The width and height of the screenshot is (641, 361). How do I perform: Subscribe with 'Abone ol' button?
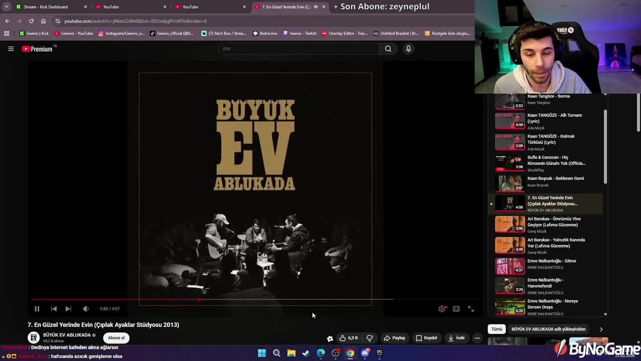point(116,338)
